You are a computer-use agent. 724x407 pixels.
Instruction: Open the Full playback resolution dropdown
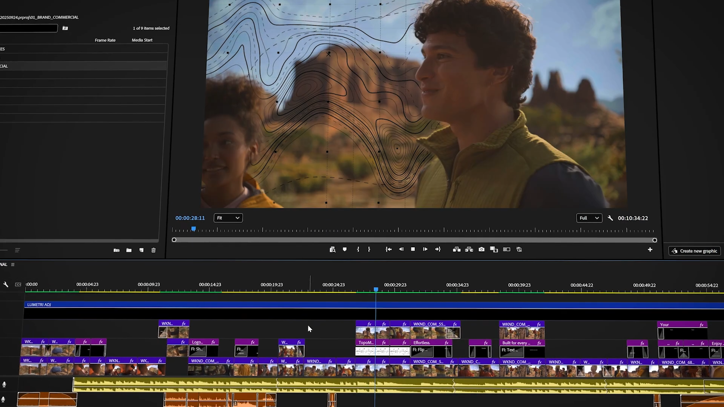coord(589,218)
